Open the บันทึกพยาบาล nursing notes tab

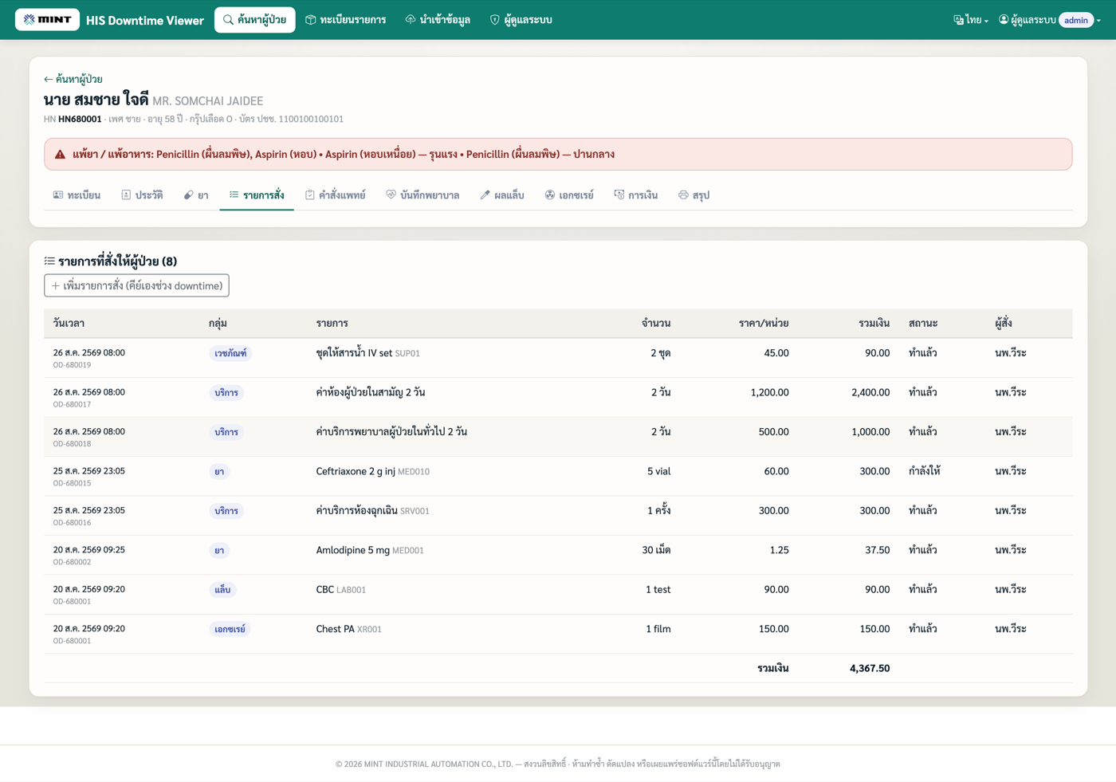422,195
